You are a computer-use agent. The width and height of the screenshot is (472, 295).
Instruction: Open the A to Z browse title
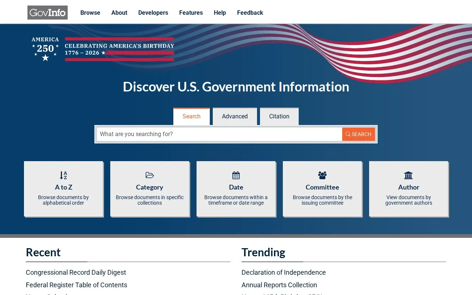[63, 187]
